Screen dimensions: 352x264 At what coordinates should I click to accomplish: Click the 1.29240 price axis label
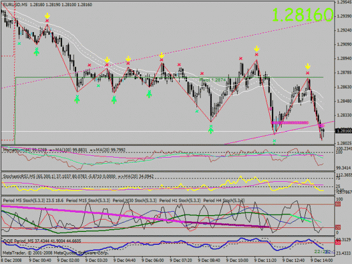pos(344,30)
